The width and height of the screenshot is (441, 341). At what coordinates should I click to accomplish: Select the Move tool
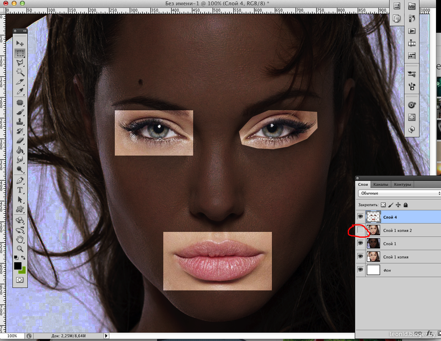tap(20, 43)
